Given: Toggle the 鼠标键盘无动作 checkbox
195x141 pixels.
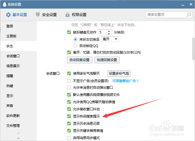Looking at the screenshot, I should [x=69, y=32].
